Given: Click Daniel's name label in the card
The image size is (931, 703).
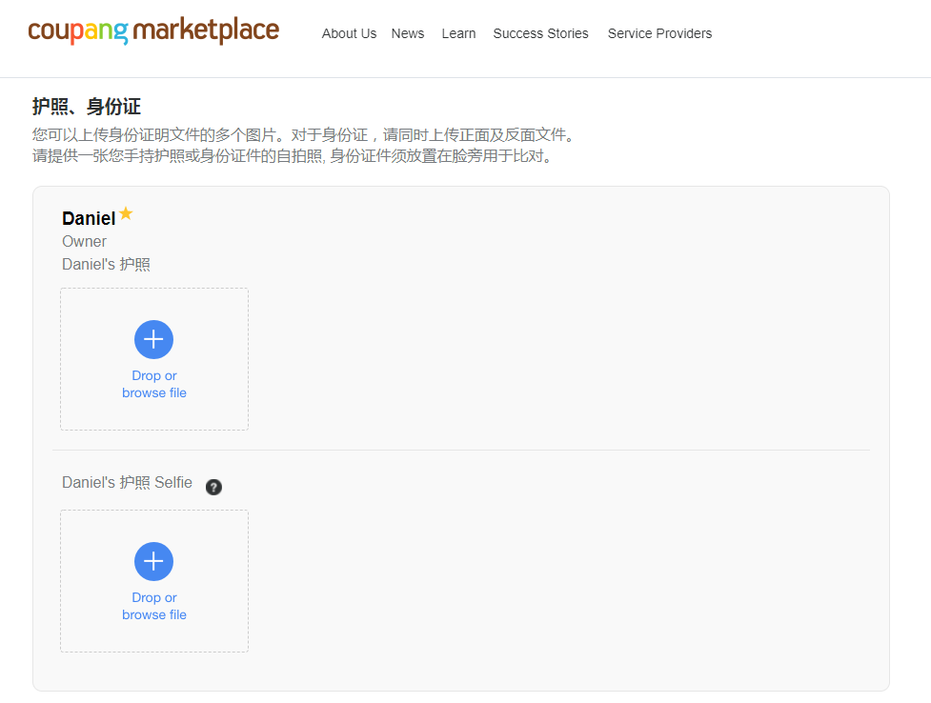Looking at the screenshot, I should [87, 217].
